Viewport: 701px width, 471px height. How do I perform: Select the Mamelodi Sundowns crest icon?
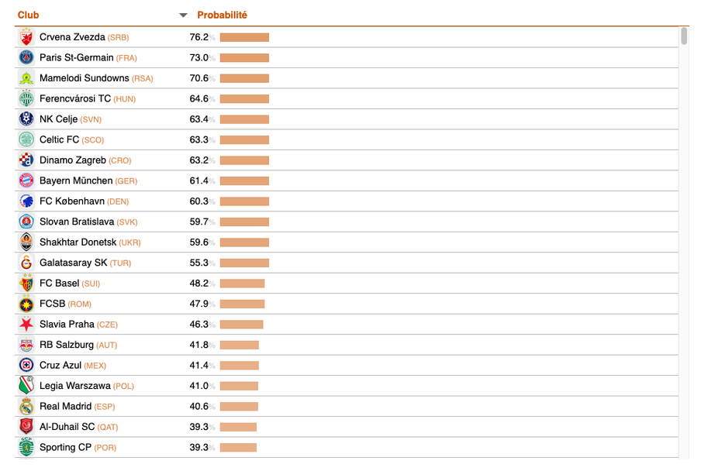(x=26, y=78)
